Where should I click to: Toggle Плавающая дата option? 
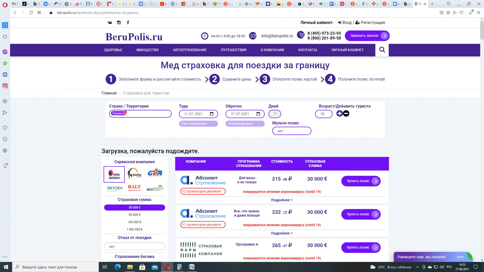(x=245, y=124)
